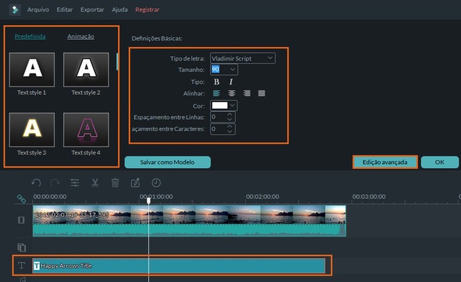Click the Salvar como Modelo button
This screenshot has height=282, width=461.
tap(167, 162)
